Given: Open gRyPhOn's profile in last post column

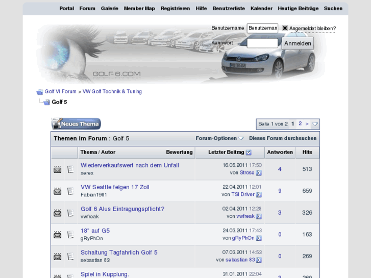Looking at the screenshot, I should pos(243,238).
